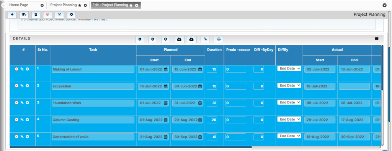Screen dimensions: 392x151
Task: Click the Column Casting task name field
Action: point(93,120)
